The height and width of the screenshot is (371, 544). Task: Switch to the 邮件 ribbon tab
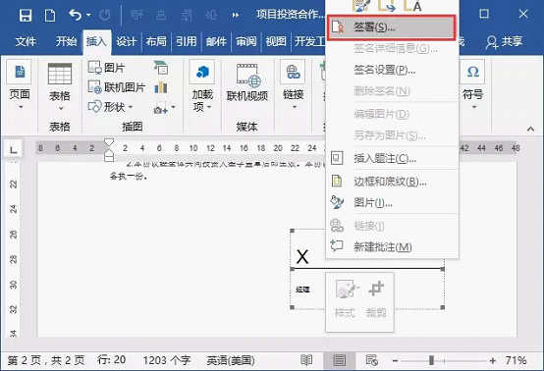click(216, 41)
